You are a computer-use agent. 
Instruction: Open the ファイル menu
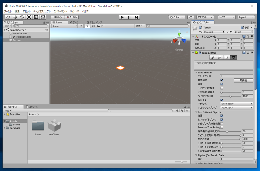tap(7, 11)
